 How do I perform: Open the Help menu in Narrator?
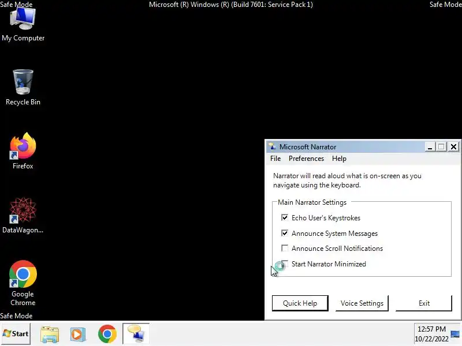click(339, 159)
